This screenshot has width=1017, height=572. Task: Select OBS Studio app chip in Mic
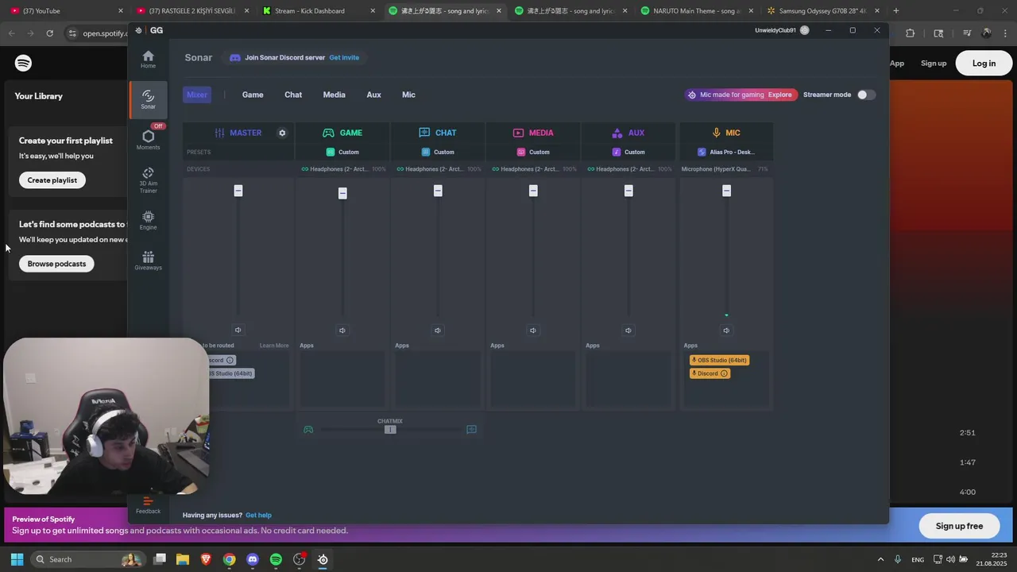[x=719, y=361]
